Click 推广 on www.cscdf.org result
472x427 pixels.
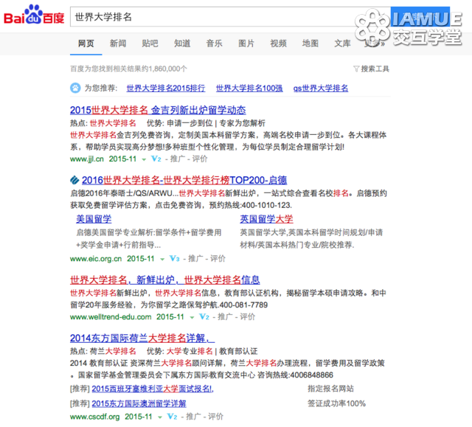click(x=193, y=417)
